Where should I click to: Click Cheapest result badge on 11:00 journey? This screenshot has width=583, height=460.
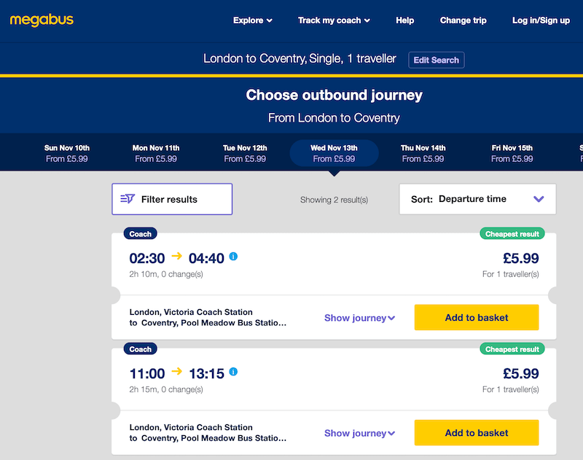coord(512,349)
